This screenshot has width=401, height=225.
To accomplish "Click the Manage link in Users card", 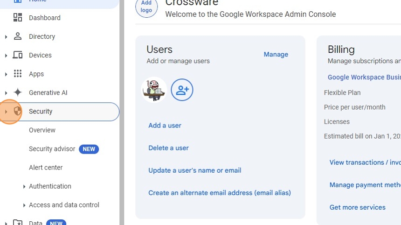I will (276, 54).
